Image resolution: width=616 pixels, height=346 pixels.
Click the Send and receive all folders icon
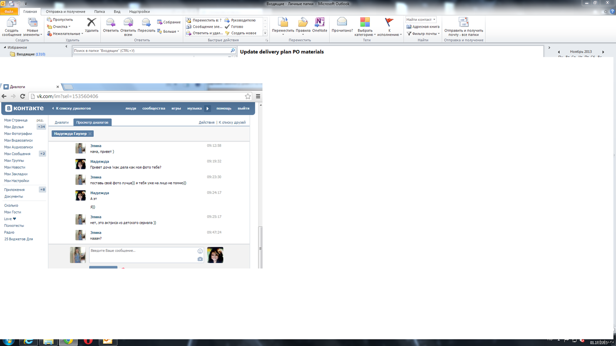point(464,23)
